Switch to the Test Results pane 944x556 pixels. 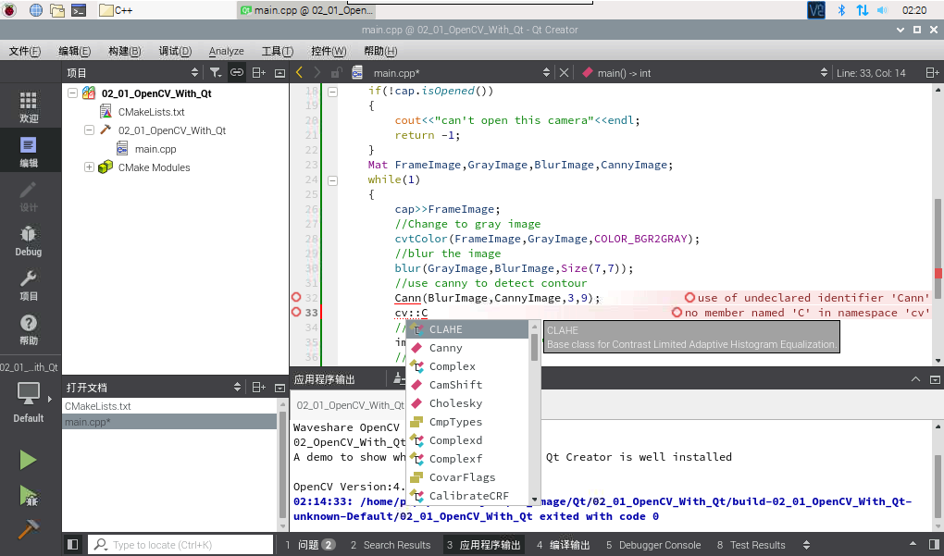[x=751, y=545]
